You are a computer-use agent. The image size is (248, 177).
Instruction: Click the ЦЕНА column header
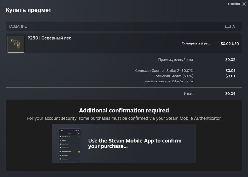coord(230,26)
